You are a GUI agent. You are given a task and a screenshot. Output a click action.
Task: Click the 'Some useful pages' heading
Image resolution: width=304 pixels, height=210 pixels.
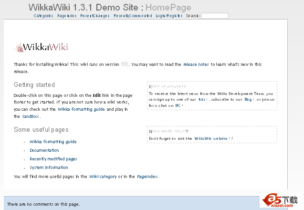(41, 129)
